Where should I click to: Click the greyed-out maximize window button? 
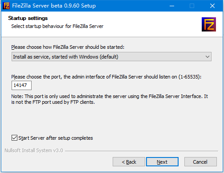(192, 6)
